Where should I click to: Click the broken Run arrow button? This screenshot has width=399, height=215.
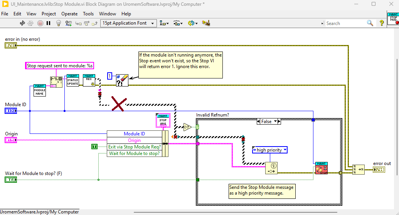pyautogui.click(x=22, y=23)
